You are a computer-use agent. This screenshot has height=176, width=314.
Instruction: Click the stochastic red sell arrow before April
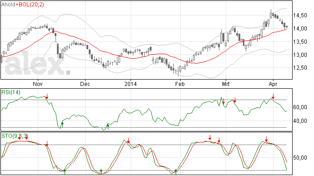coord(266,139)
